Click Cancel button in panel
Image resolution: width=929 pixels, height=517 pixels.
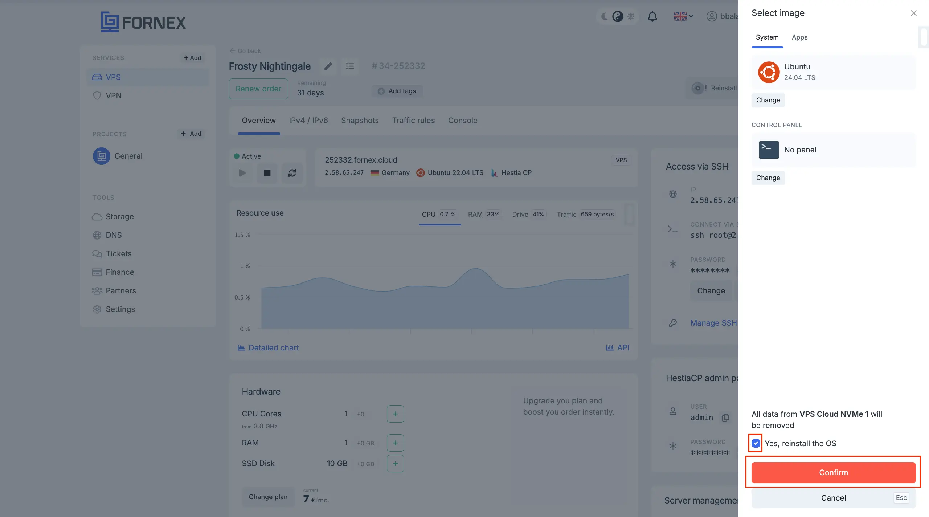click(x=834, y=498)
